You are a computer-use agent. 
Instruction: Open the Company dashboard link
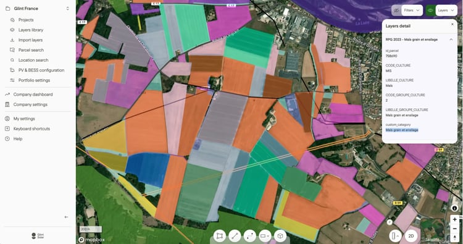point(33,95)
